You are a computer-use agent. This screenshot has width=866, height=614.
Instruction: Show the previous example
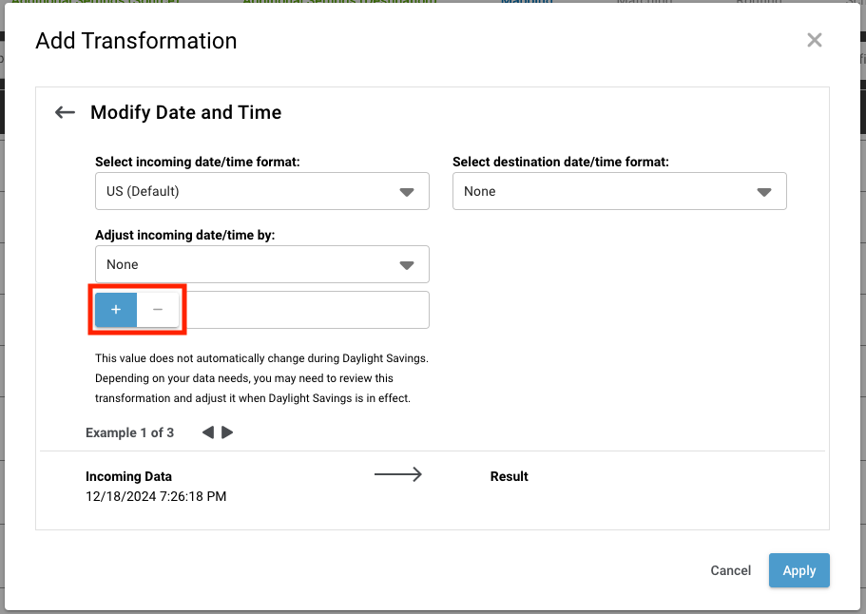[207, 432]
